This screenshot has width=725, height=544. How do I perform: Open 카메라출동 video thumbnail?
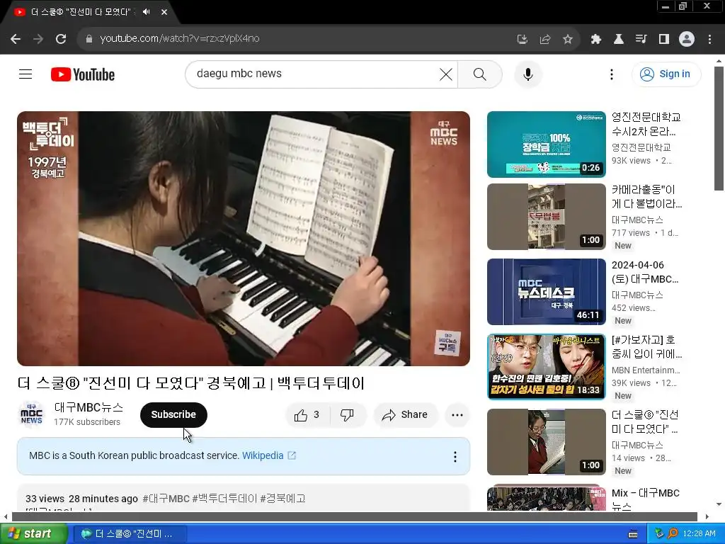[x=546, y=217]
